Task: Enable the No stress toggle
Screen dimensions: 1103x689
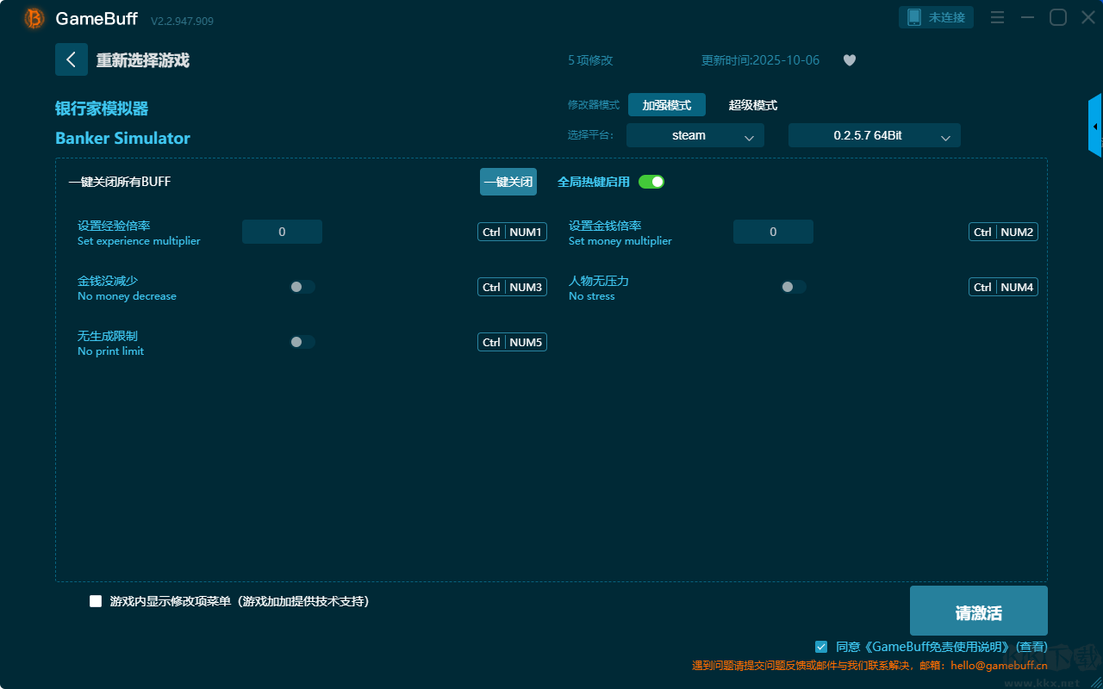Action: (x=793, y=287)
